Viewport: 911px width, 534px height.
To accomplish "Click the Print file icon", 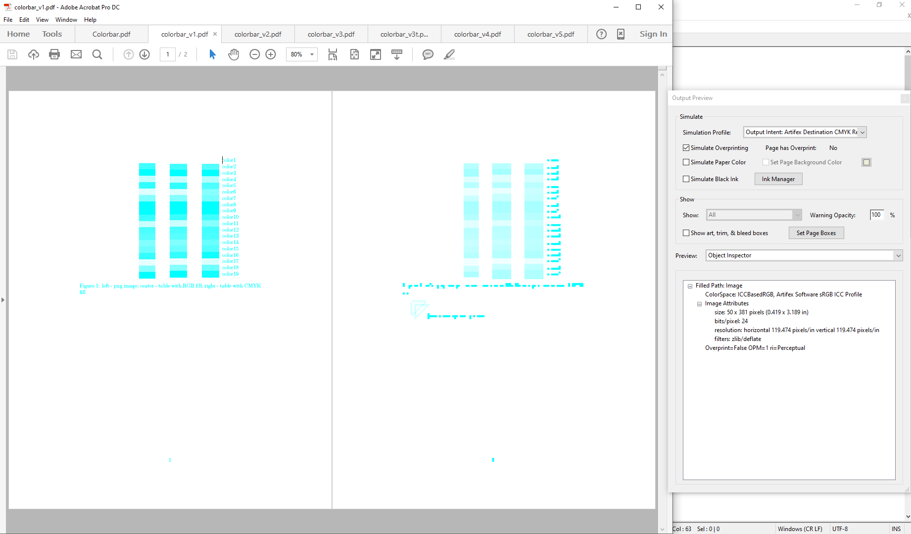I will (54, 54).
